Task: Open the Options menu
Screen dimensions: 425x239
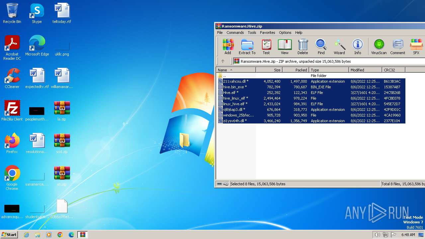Action: point(285,33)
